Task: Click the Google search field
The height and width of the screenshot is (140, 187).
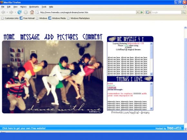Action: pyautogui.click(x=166, y=12)
